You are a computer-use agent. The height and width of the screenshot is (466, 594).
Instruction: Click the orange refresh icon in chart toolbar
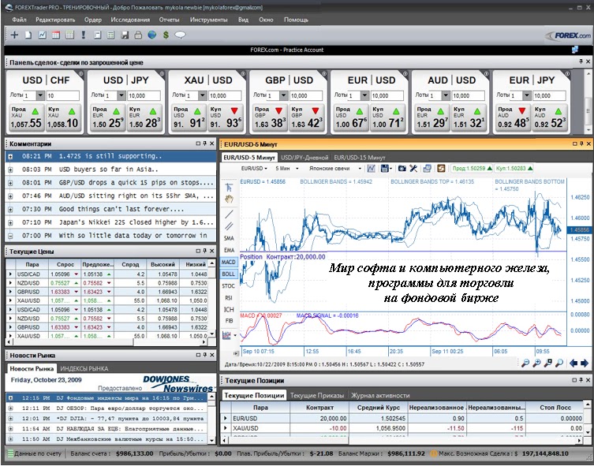(441, 169)
